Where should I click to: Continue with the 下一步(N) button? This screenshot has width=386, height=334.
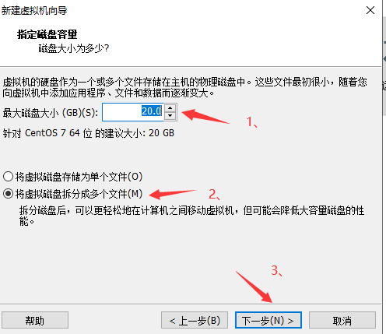point(268,320)
